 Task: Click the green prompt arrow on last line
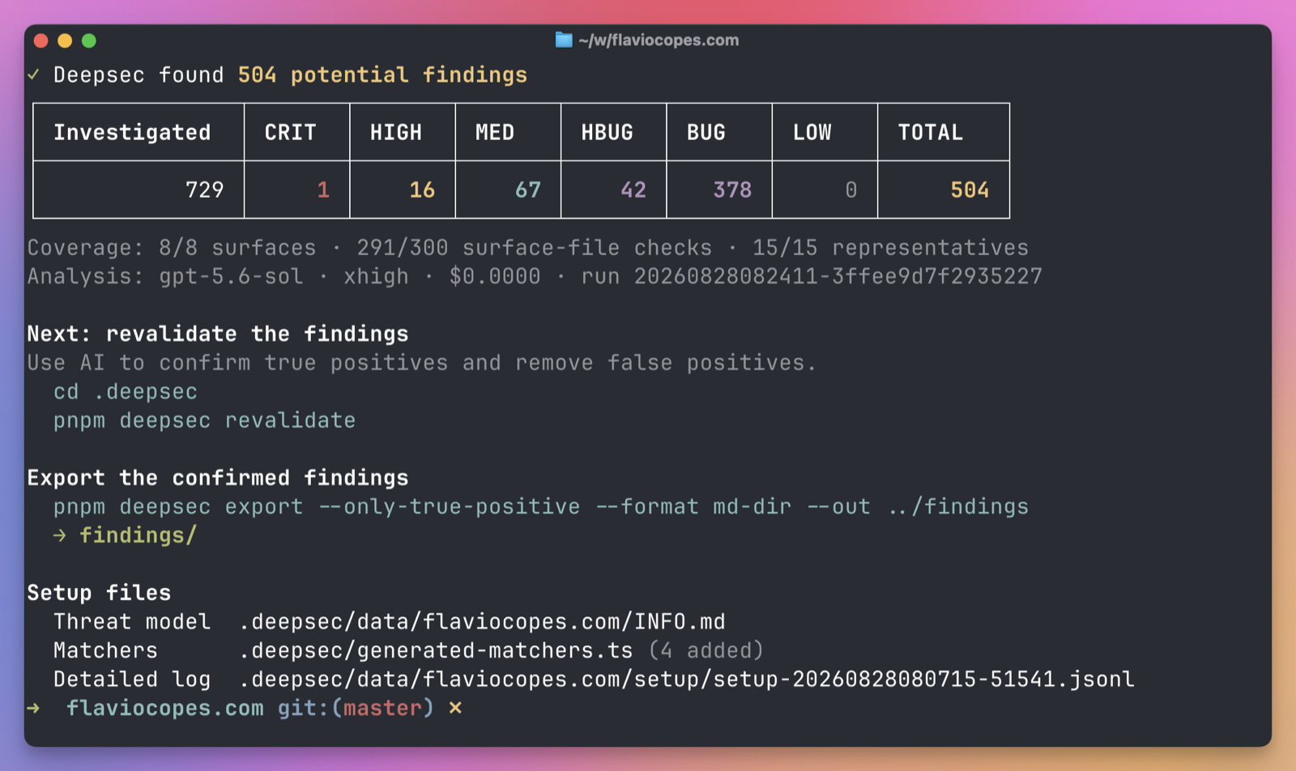pyautogui.click(x=33, y=708)
